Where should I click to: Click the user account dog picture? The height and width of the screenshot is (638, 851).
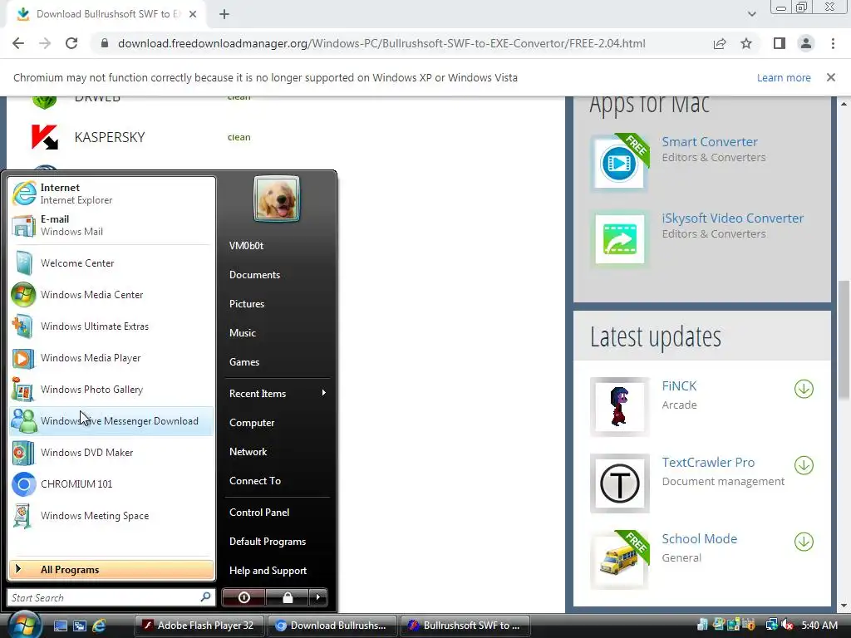click(x=277, y=199)
